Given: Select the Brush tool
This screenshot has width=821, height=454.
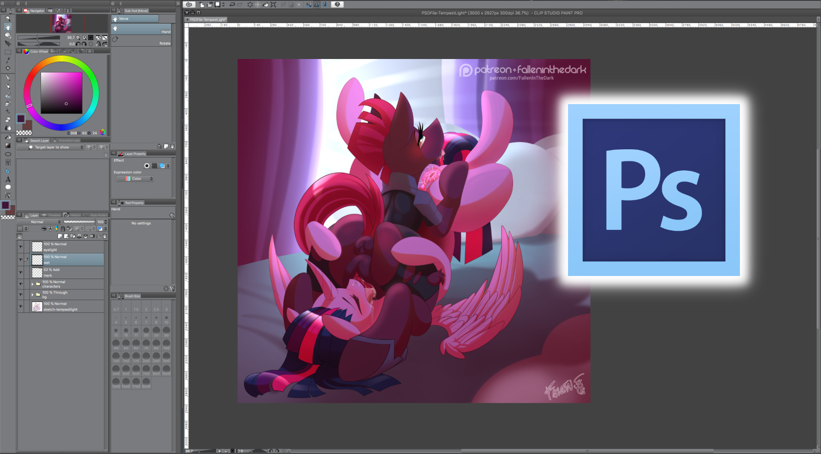Looking at the screenshot, I should coord(8,95).
